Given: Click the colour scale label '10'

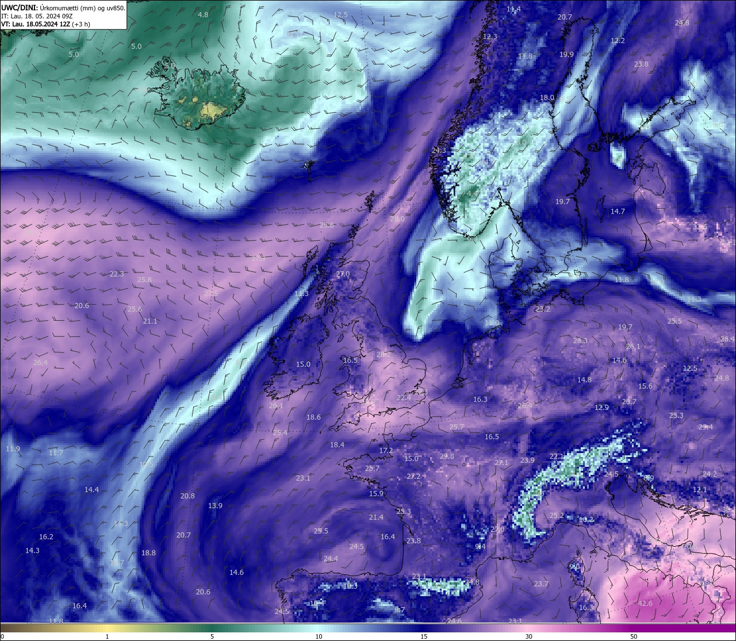Looking at the screenshot, I should (318, 636).
